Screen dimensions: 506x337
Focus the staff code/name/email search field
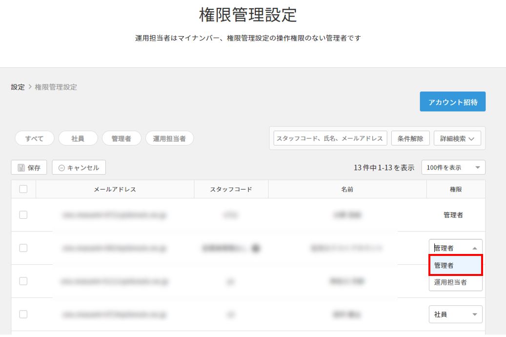tap(330, 139)
